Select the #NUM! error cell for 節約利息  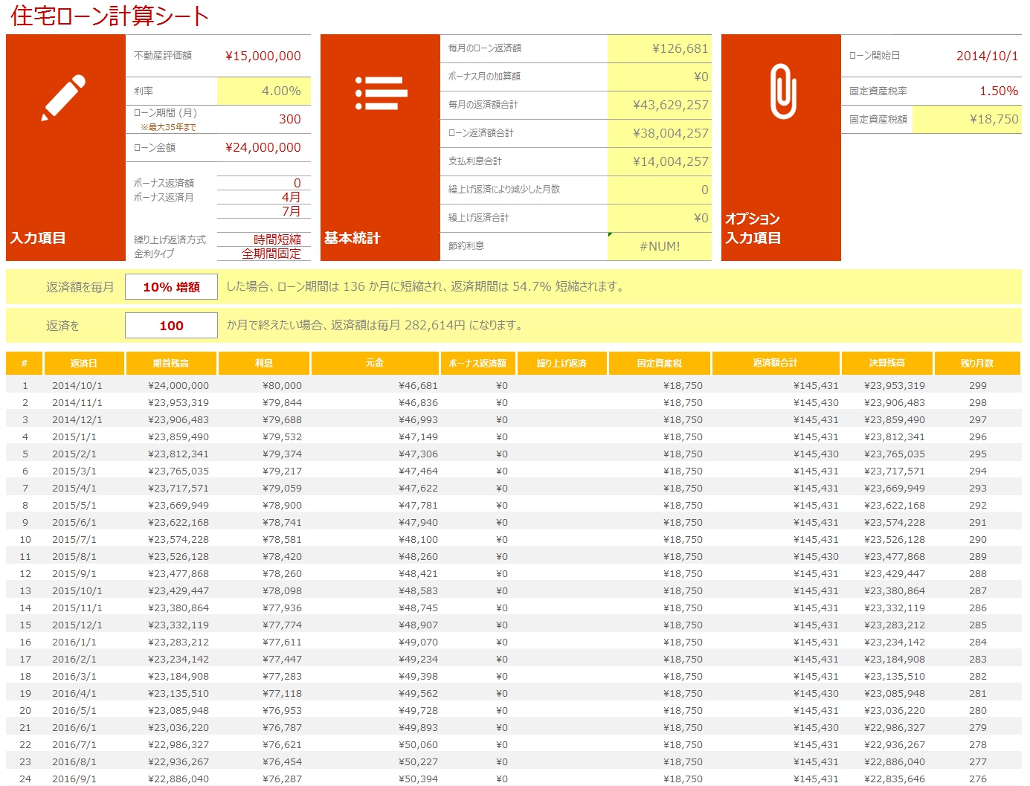[659, 246]
